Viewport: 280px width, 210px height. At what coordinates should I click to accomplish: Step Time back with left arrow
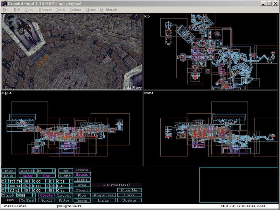point(14,195)
